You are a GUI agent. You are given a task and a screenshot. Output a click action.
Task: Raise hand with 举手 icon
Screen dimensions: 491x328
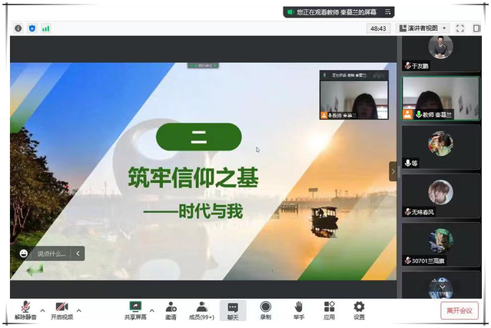tap(298, 310)
